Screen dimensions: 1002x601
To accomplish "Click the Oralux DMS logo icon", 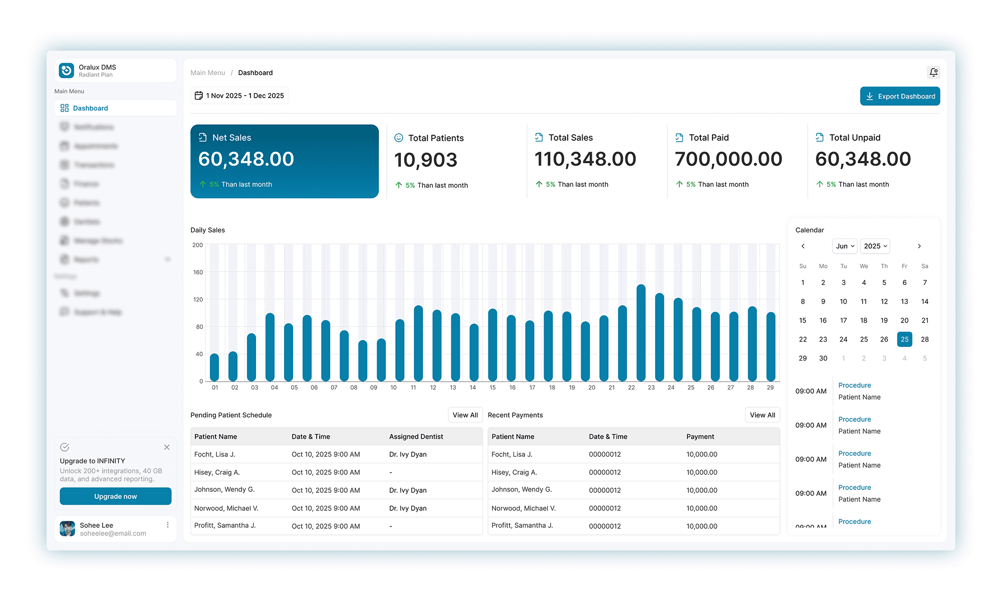I will tap(66, 71).
